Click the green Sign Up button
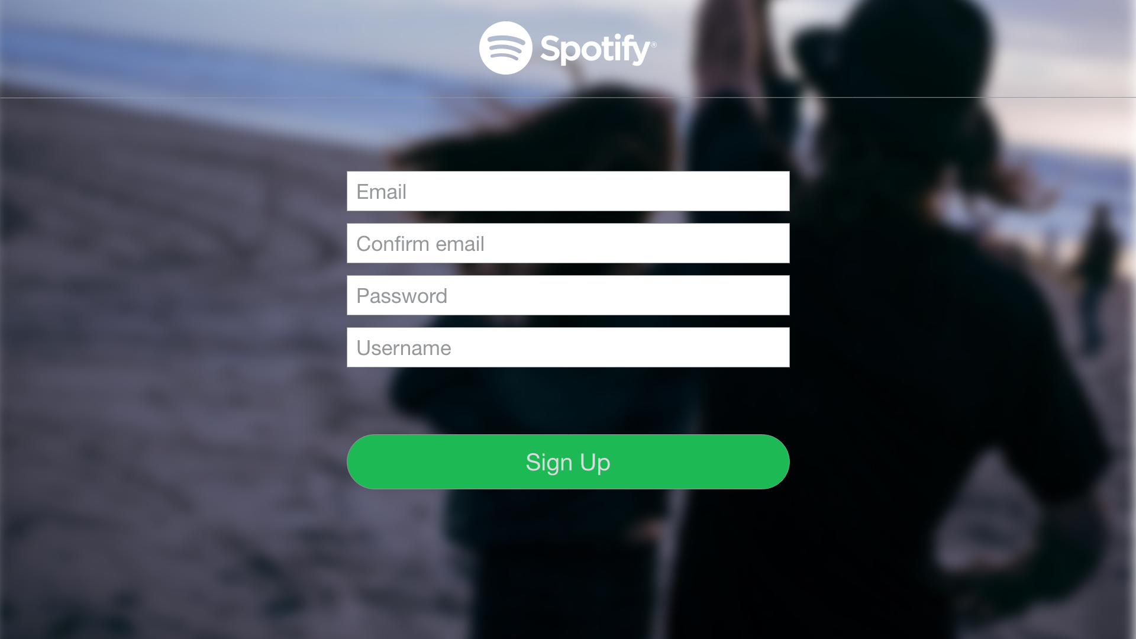The height and width of the screenshot is (639, 1136). pos(568,462)
